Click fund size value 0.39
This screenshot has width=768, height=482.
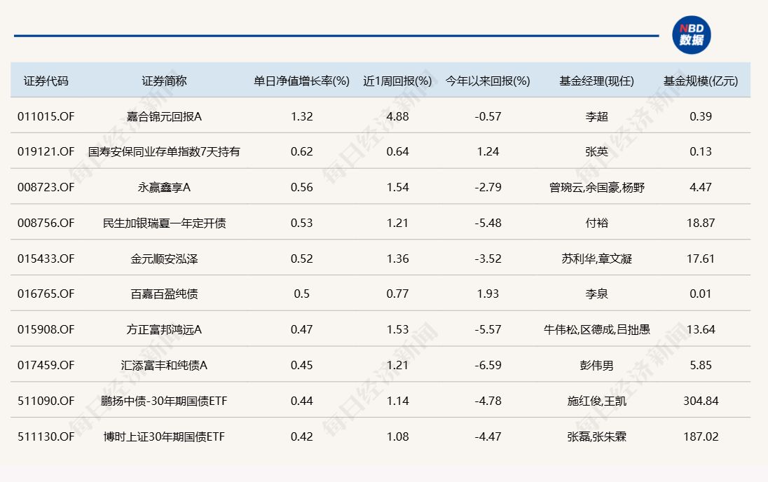coord(701,116)
